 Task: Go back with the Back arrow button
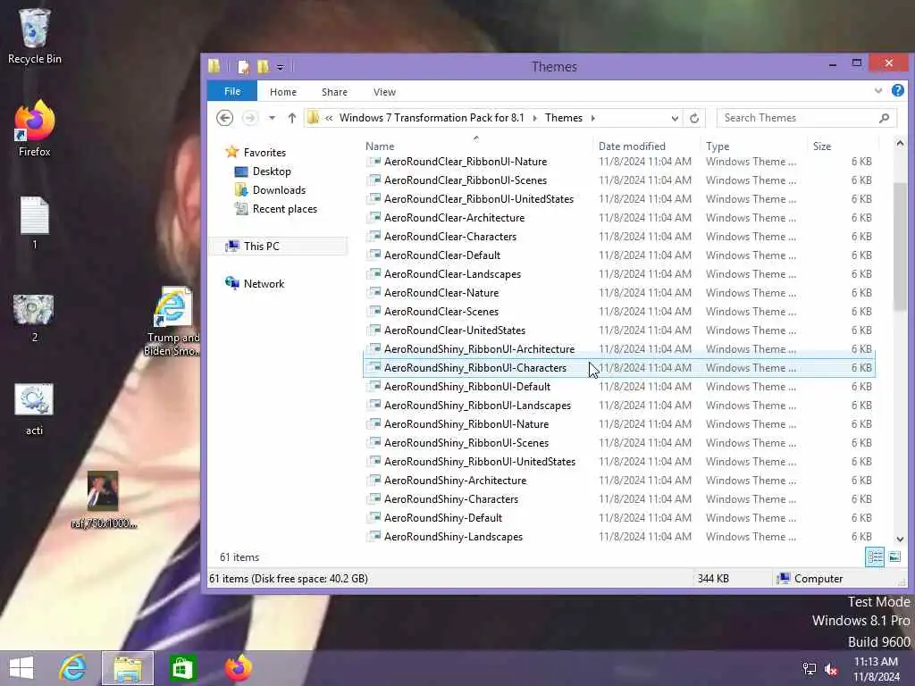pyautogui.click(x=224, y=118)
